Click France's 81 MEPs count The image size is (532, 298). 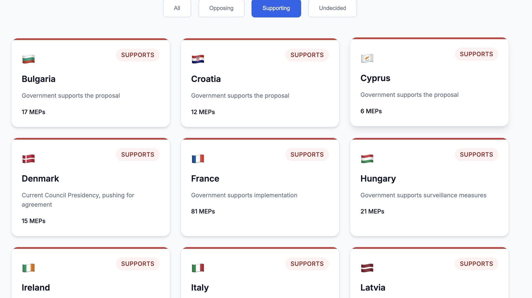pyautogui.click(x=203, y=211)
